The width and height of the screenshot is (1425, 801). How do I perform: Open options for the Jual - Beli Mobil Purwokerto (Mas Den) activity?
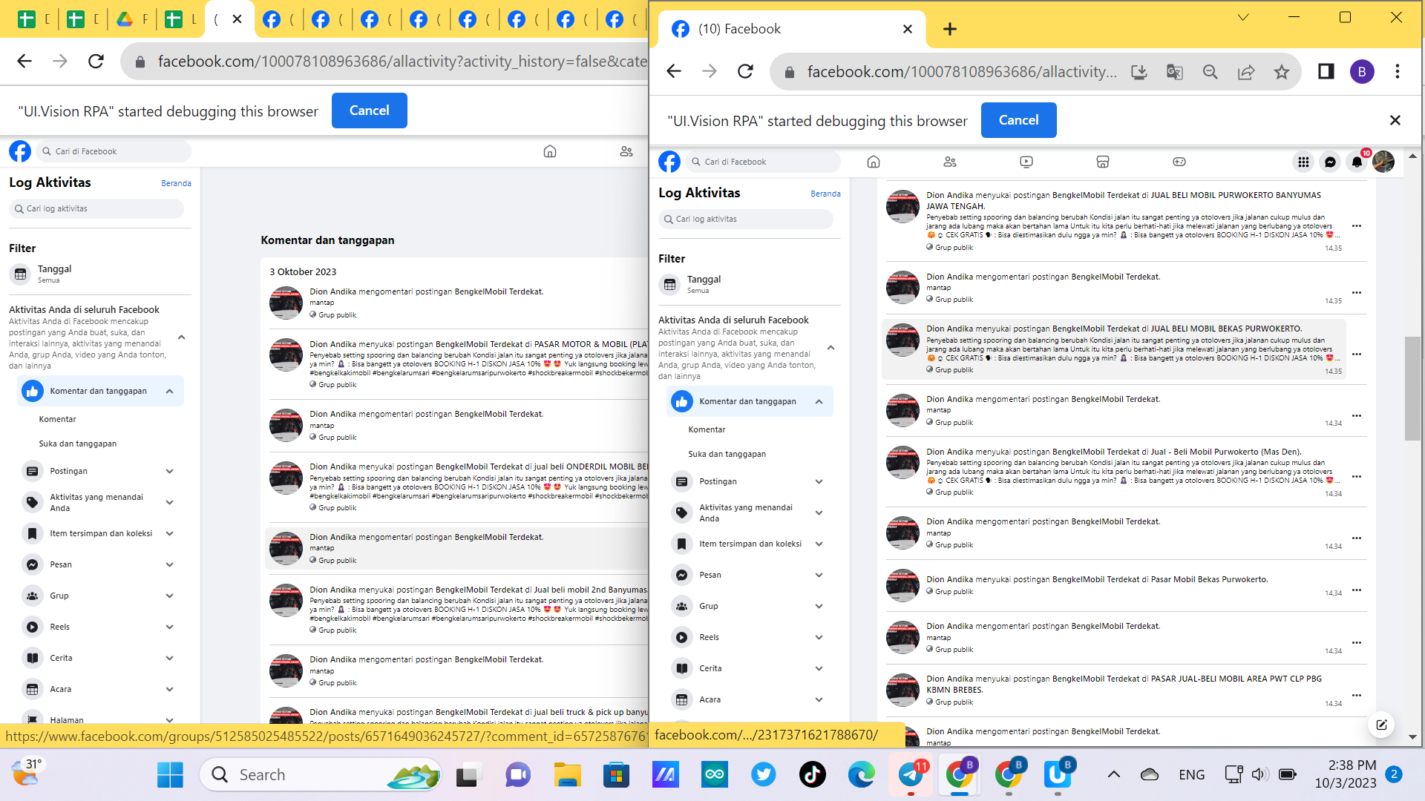click(1357, 476)
